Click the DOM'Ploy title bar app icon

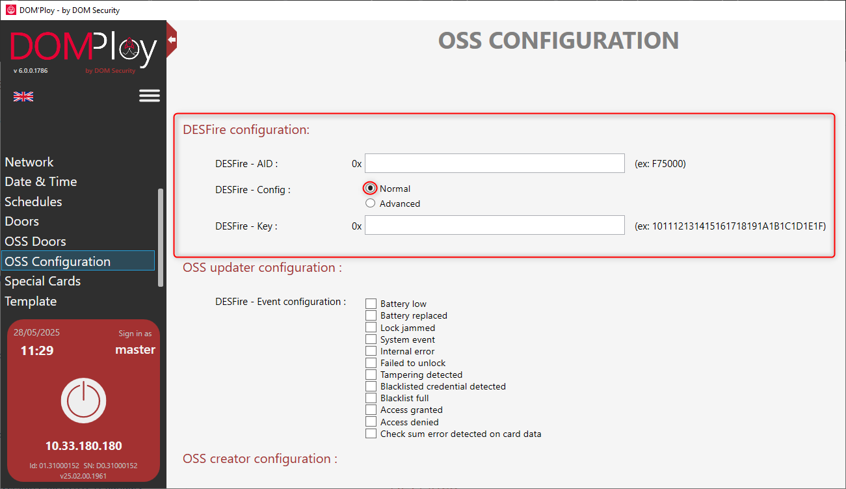click(10, 10)
